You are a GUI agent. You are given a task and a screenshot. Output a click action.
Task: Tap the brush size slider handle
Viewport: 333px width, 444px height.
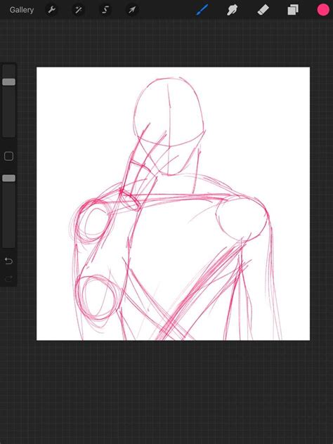8,81
